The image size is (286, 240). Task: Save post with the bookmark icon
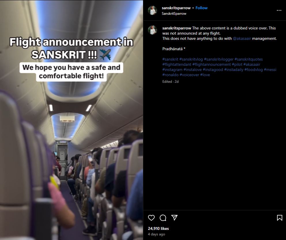click(x=279, y=218)
